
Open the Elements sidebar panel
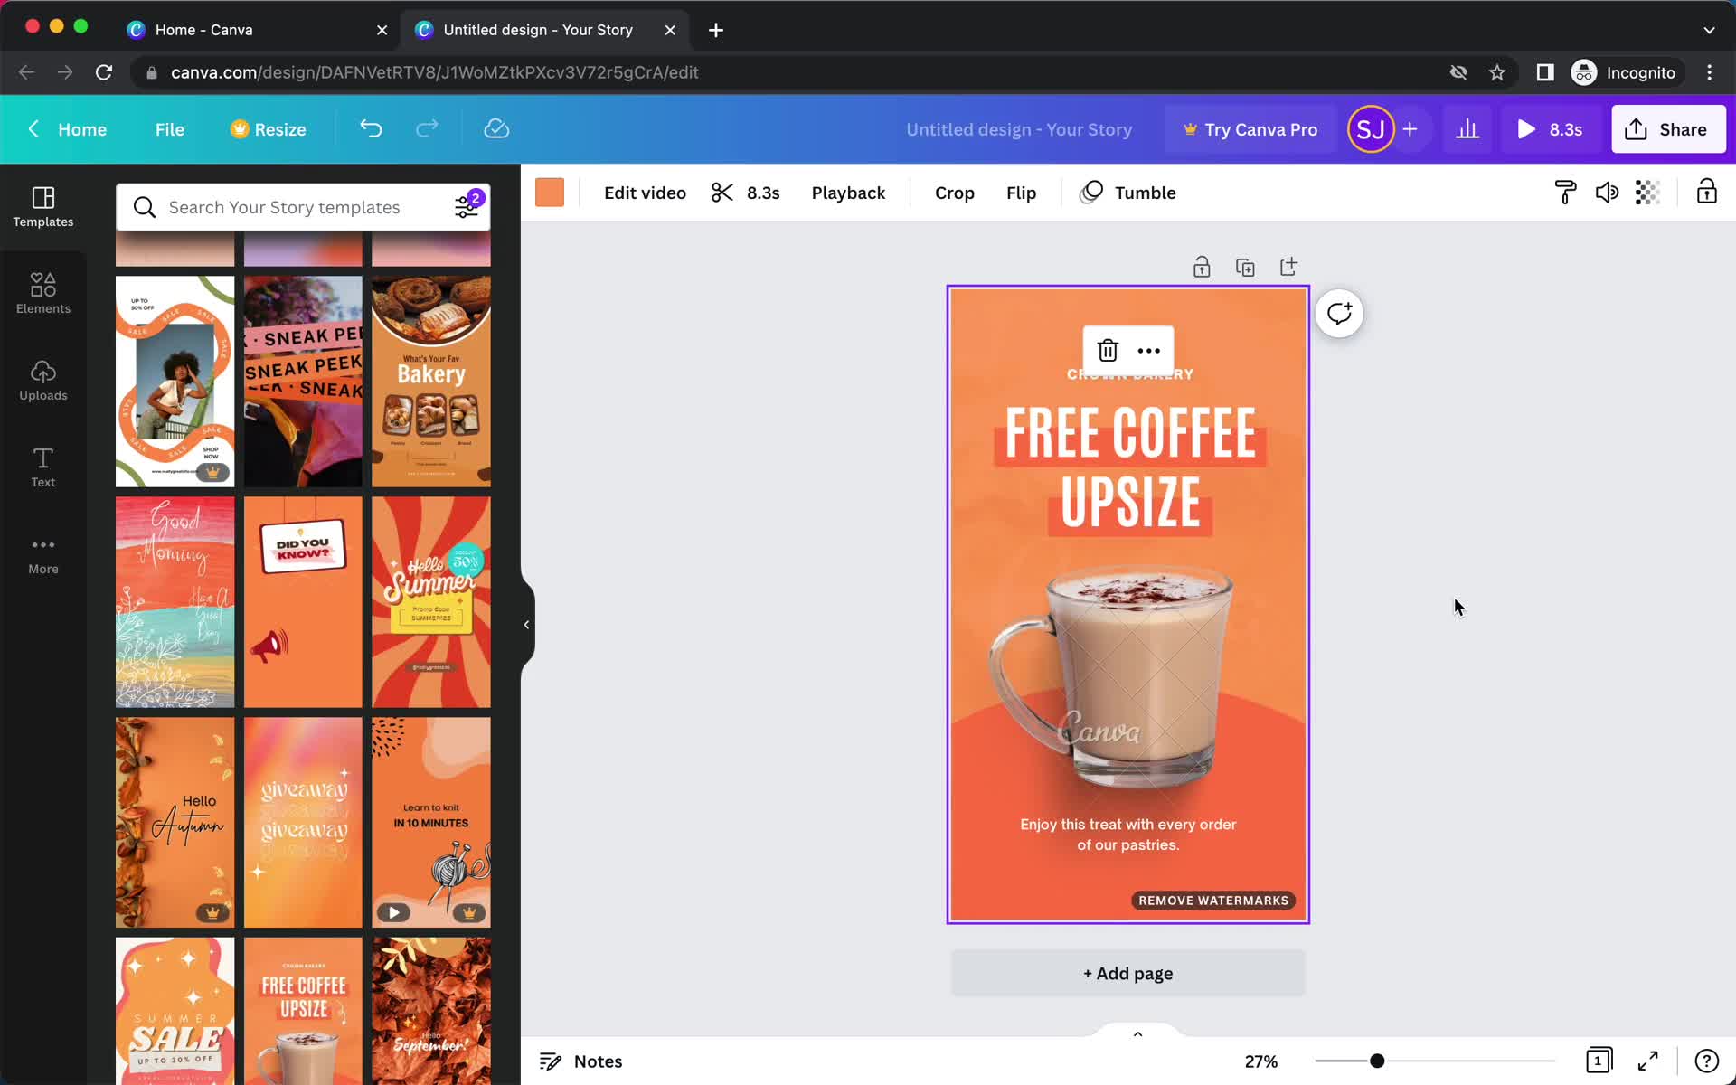[42, 294]
